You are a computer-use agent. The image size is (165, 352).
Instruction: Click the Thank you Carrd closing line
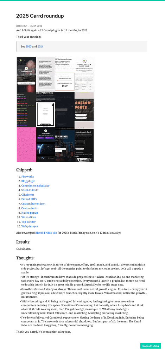tap(44, 331)
